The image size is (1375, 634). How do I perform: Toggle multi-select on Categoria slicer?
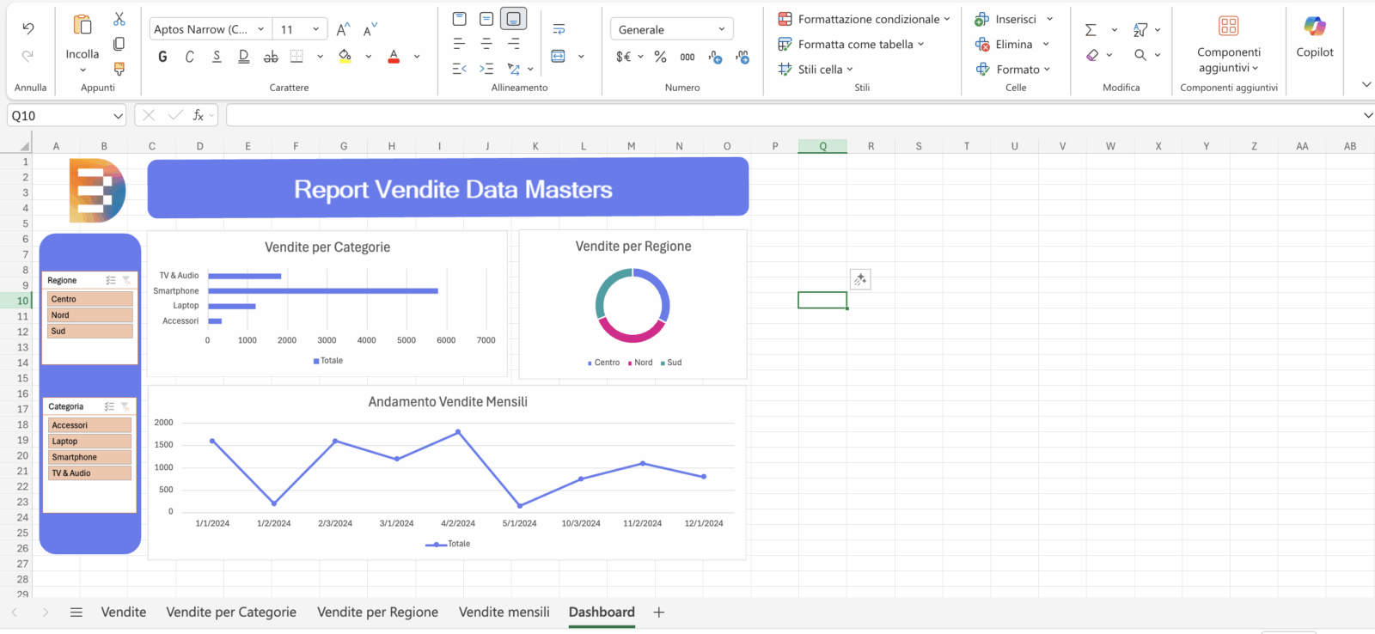tap(109, 406)
